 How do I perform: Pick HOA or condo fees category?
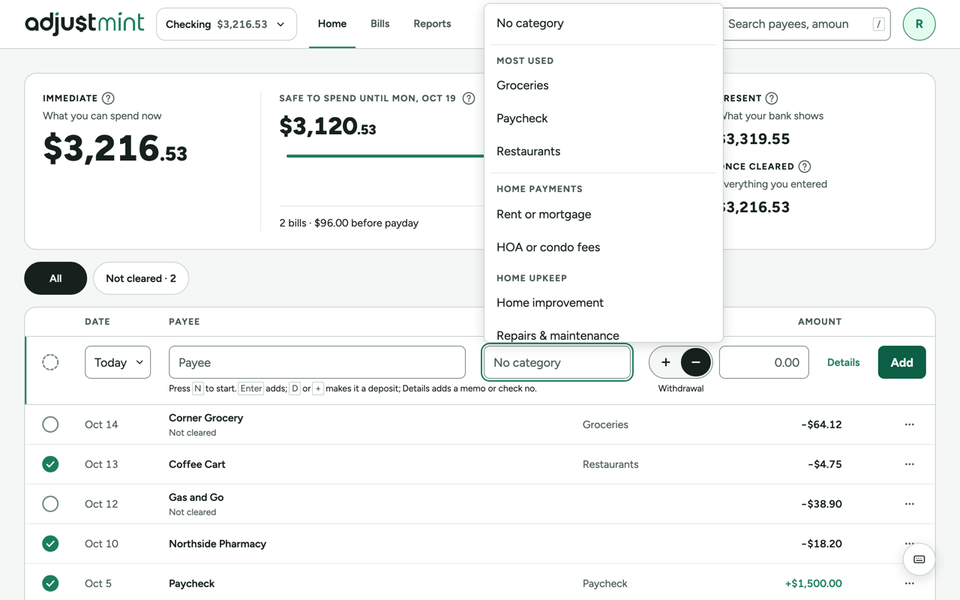(x=604, y=247)
